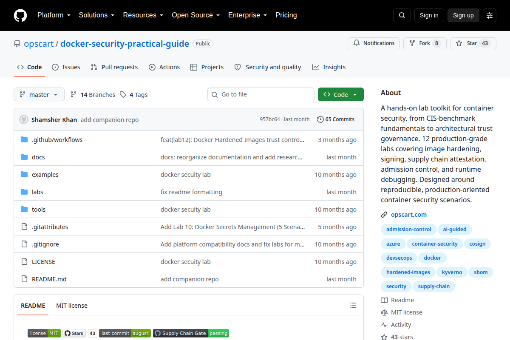Click the file icon beside README.md

[x=24, y=279]
